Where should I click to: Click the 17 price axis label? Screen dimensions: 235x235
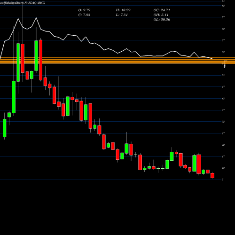pyautogui.click(x=223, y=157)
